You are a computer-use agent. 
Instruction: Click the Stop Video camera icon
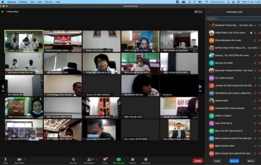coord(19,159)
